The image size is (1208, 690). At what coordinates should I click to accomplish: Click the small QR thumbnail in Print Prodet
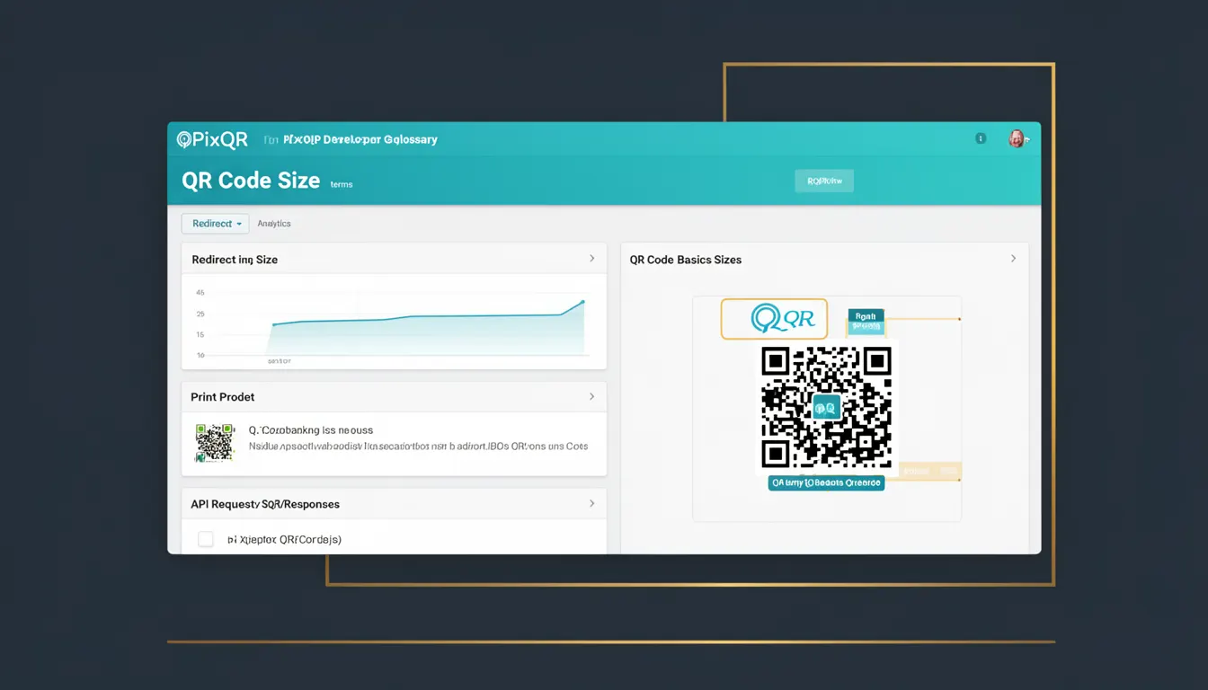[x=215, y=442]
